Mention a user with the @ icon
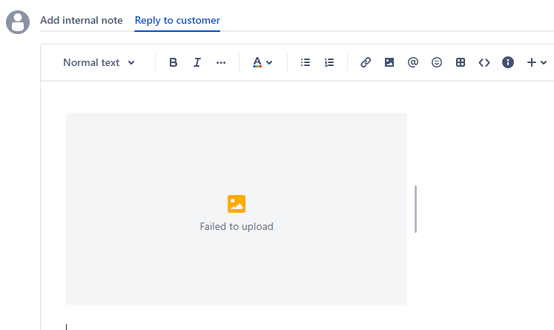554x330 pixels. (x=412, y=62)
